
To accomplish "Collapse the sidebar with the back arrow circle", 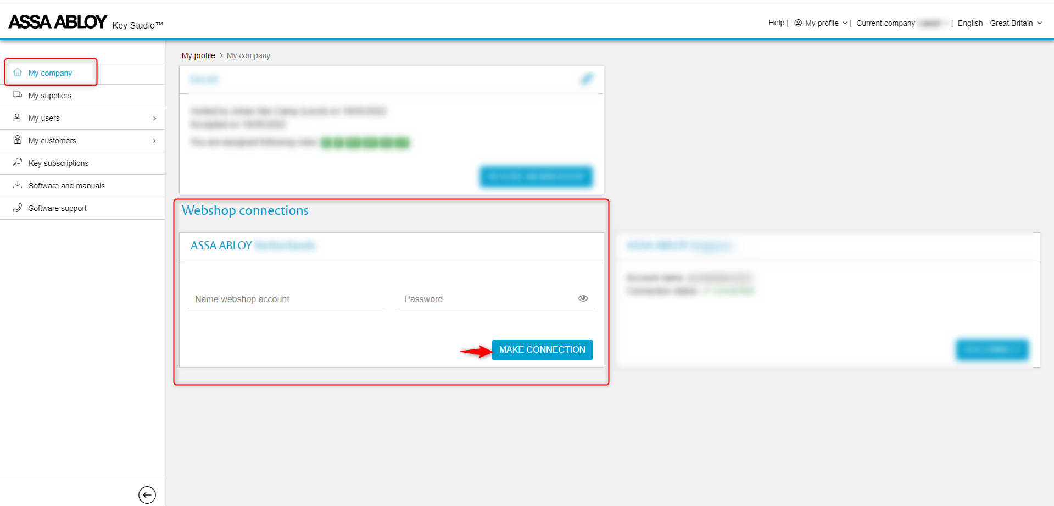I will point(147,494).
